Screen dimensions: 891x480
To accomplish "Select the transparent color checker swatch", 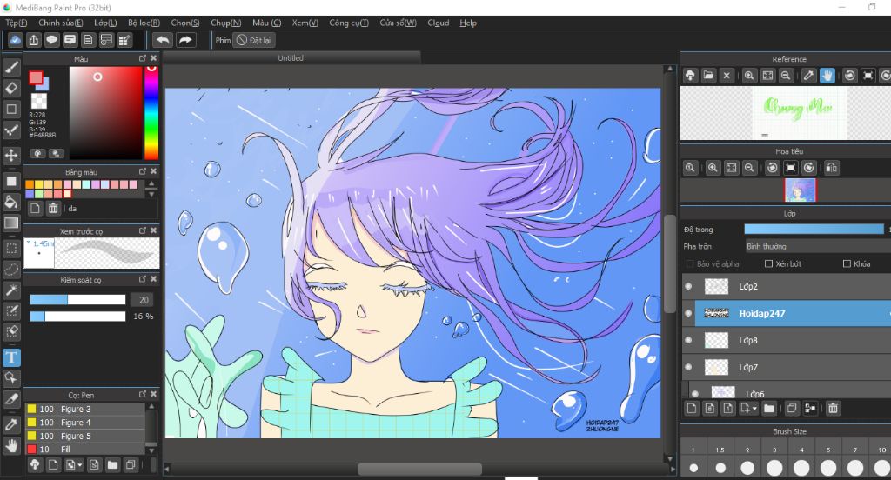I will click(38, 101).
